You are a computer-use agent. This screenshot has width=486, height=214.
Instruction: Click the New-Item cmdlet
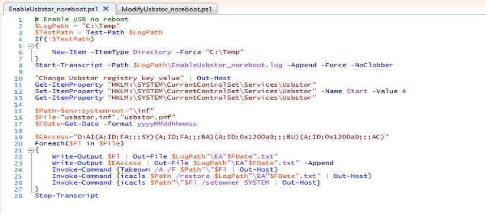[x=69, y=52]
